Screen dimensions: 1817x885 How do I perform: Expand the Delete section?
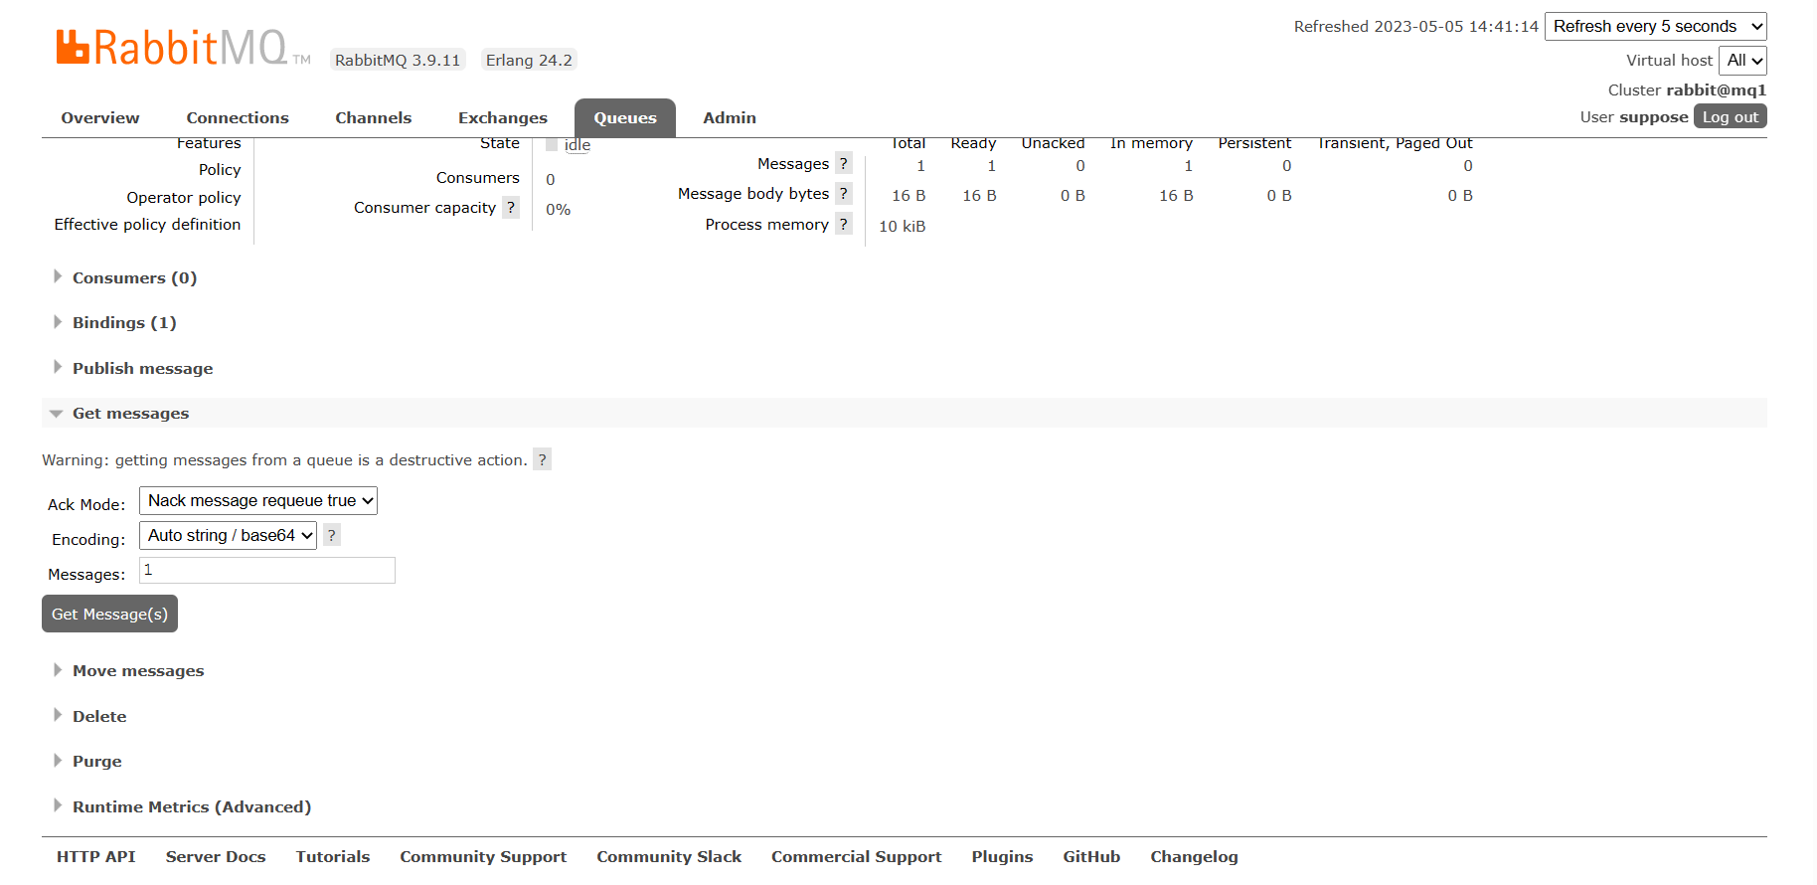(99, 716)
